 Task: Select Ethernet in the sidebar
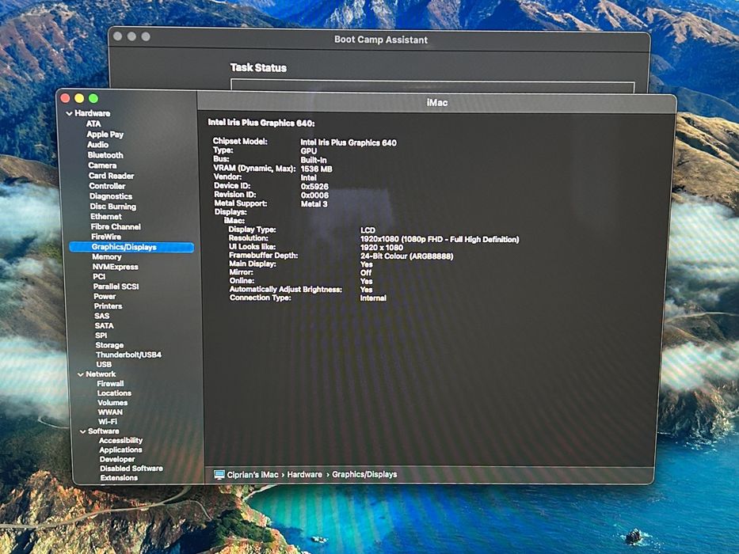pyautogui.click(x=106, y=217)
